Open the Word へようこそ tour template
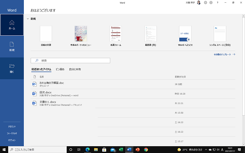Image resolution: width=245 pixels, height=153 pixels. (x=185, y=36)
